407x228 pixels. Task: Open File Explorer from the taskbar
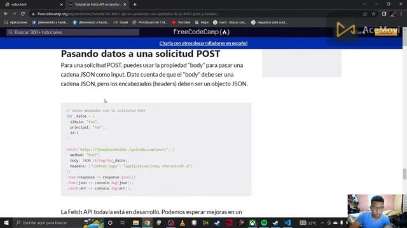click(135, 222)
